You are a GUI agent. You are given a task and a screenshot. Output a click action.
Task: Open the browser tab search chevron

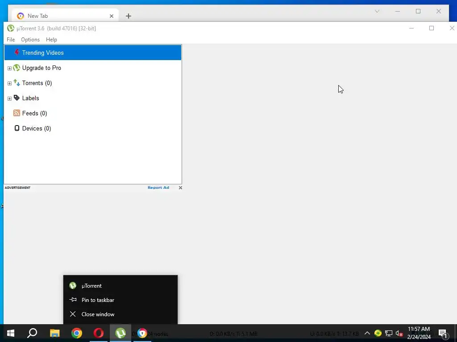coord(377,11)
